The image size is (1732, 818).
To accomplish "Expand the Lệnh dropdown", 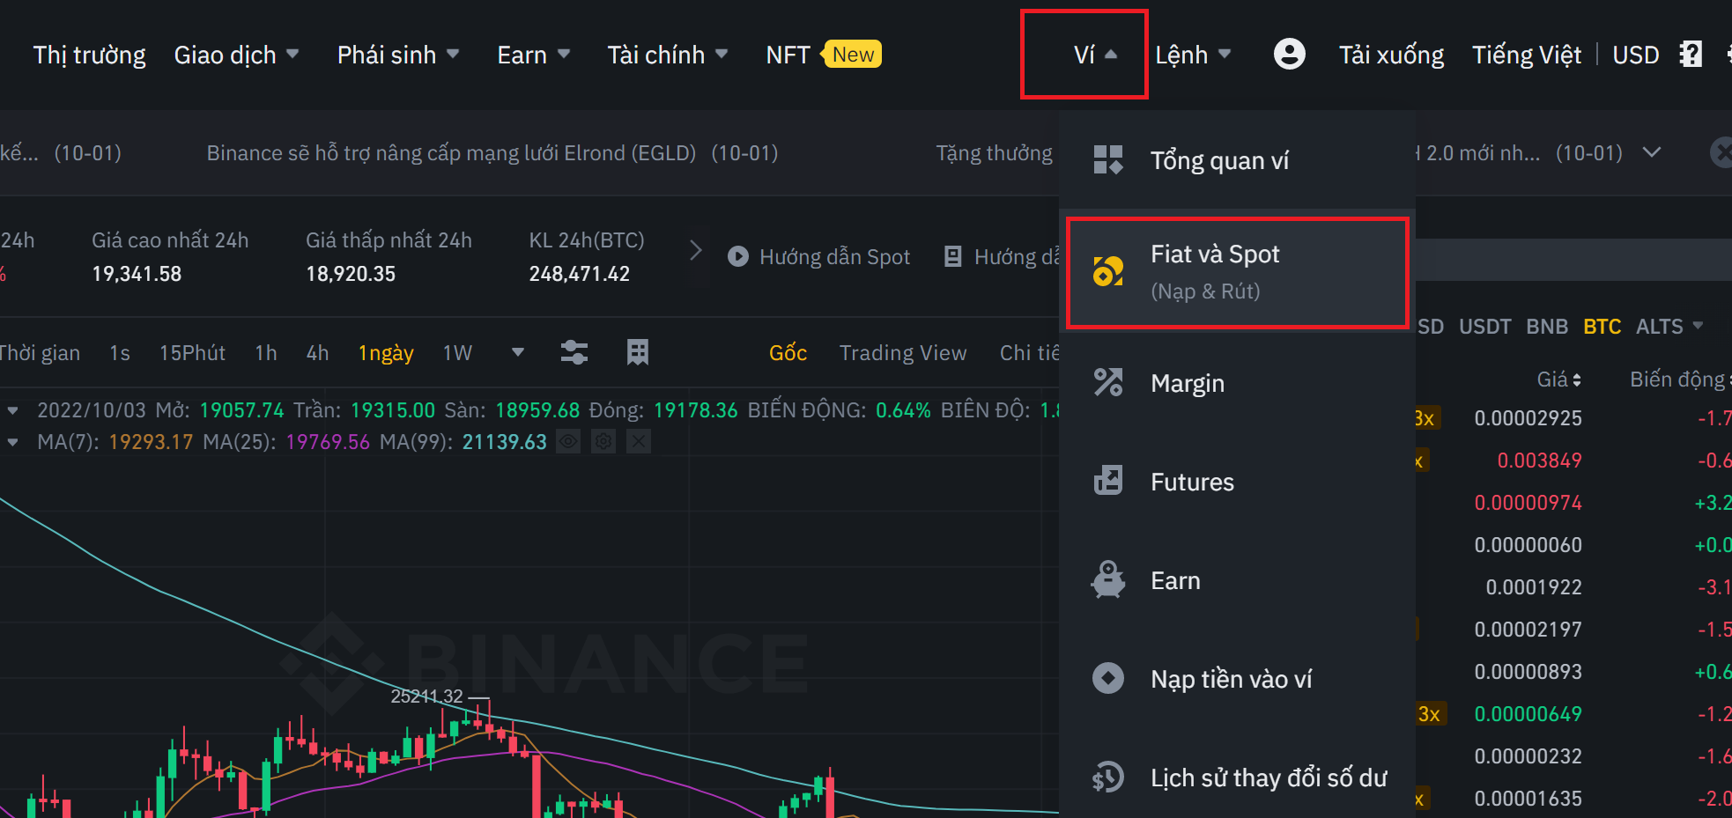I will pyautogui.click(x=1194, y=54).
